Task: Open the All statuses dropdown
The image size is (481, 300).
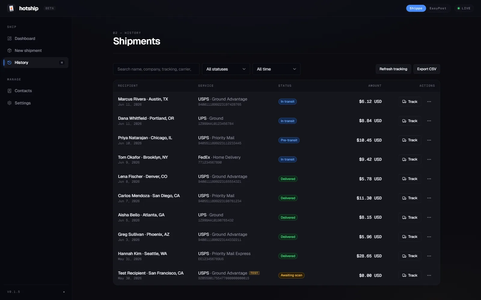Action: [226, 69]
